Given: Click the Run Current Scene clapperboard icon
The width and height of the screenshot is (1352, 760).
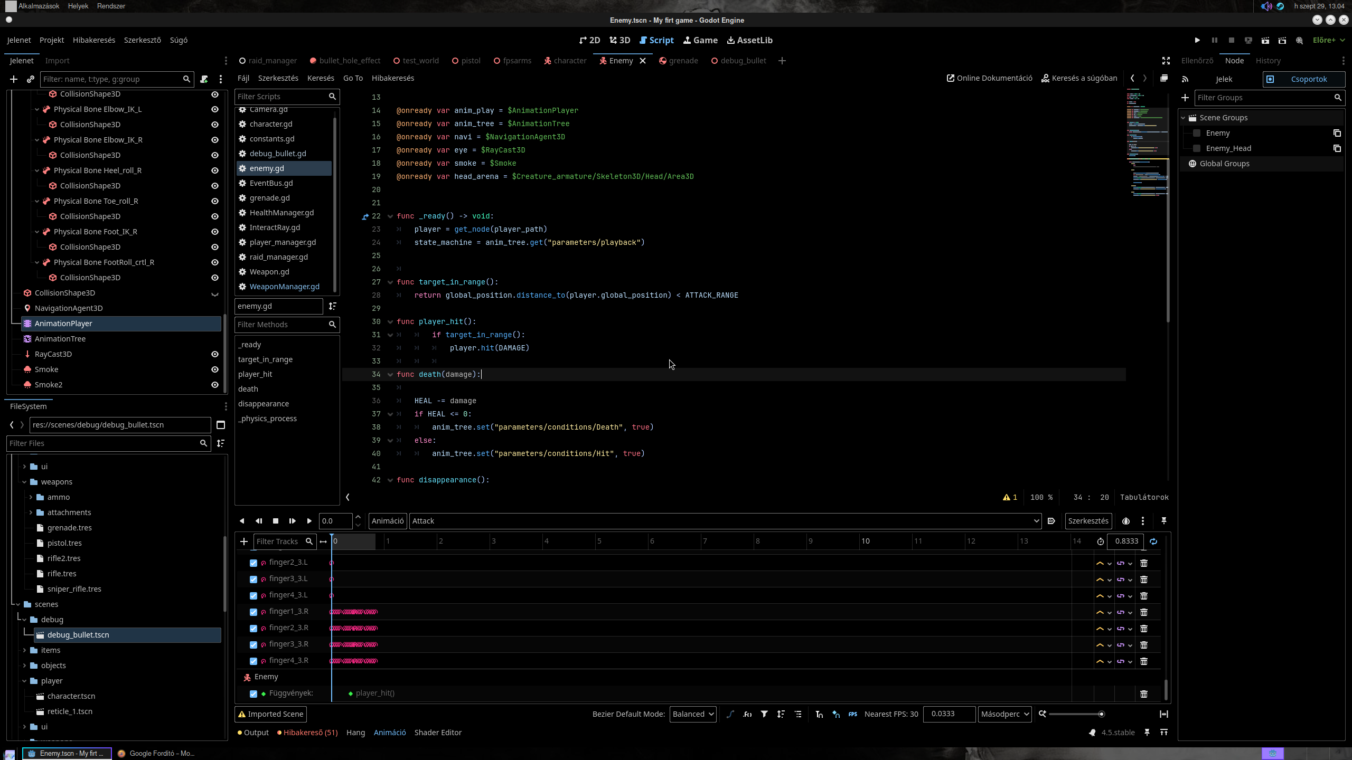Looking at the screenshot, I should (1265, 40).
